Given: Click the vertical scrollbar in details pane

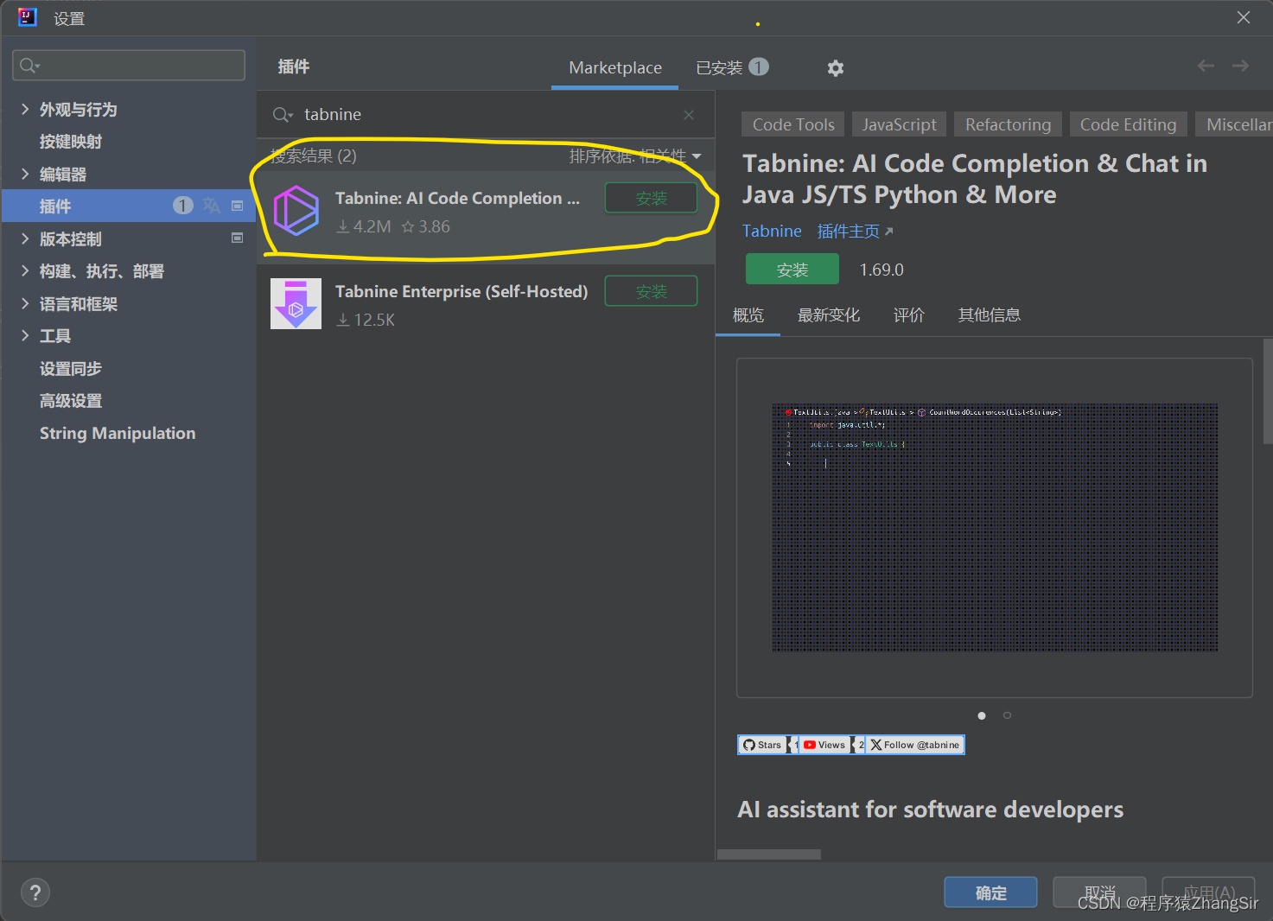Looking at the screenshot, I should [x=1268, y=391].
